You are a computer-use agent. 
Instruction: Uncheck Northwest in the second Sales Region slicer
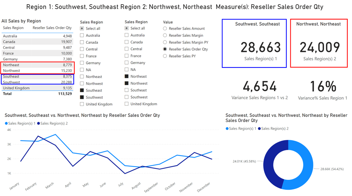tap(127, 83)
